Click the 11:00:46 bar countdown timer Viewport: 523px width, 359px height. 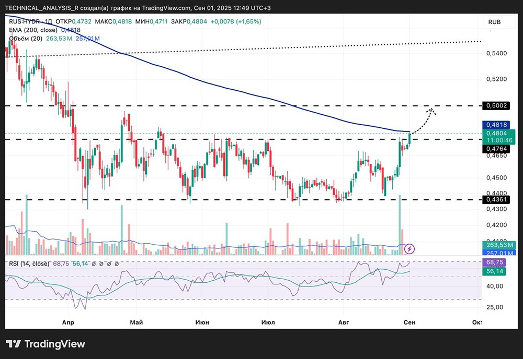click(x=499, y=140)
